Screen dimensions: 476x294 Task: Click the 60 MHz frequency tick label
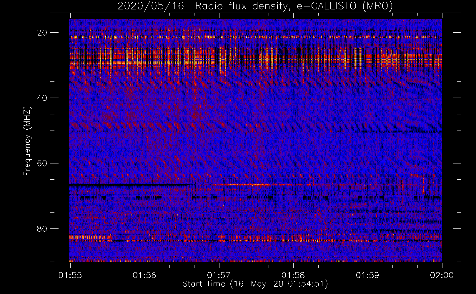[x=42, y=163]
